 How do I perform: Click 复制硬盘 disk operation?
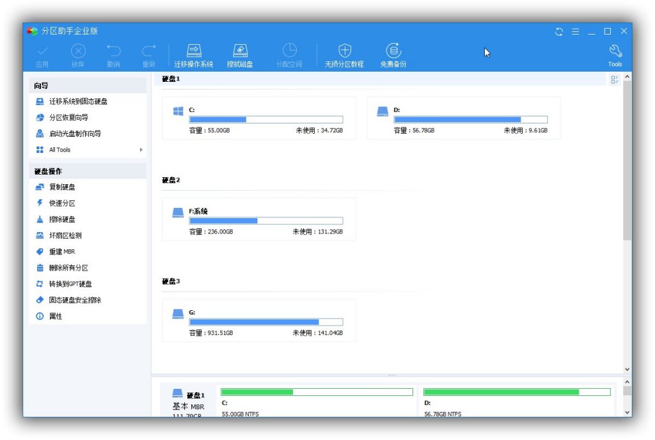click(62, 187)
